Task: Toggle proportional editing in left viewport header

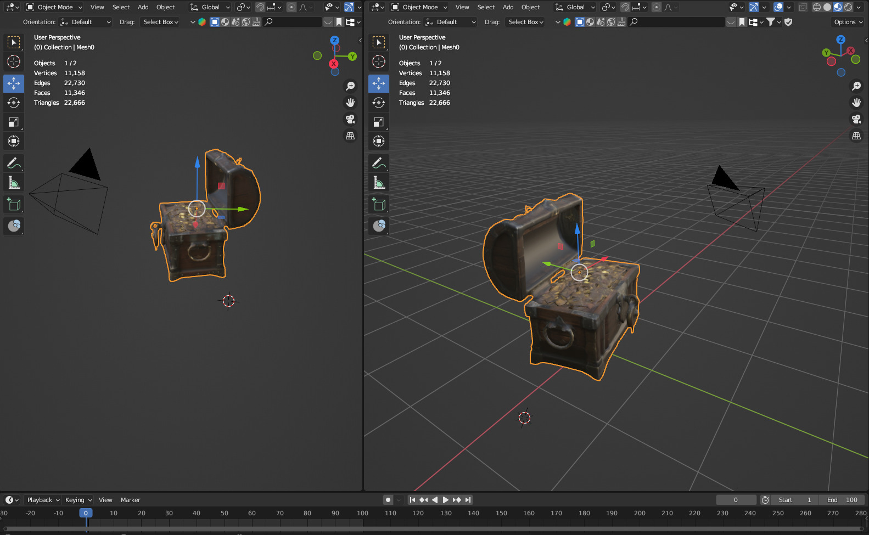Action: tap(291, 7)
